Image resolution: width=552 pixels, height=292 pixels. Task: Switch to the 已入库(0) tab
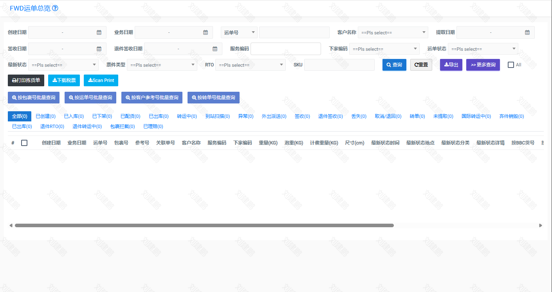(x=74, y=116)
